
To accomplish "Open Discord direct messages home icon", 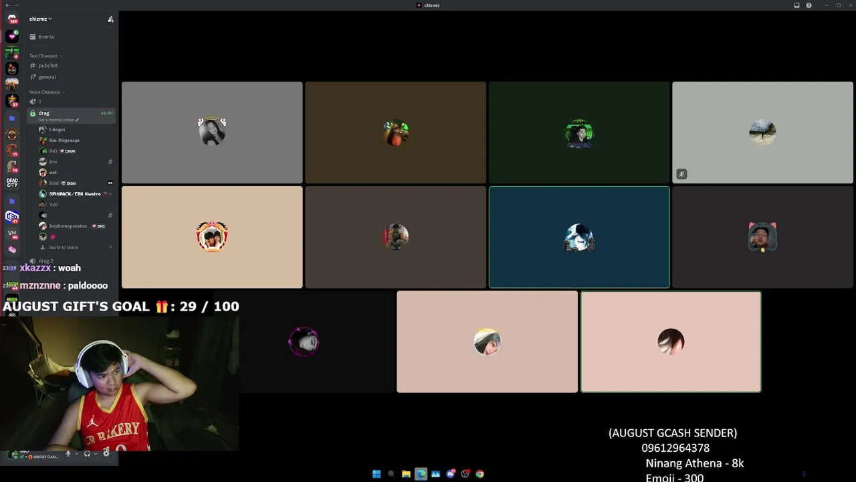I will [x=12, y=19].
